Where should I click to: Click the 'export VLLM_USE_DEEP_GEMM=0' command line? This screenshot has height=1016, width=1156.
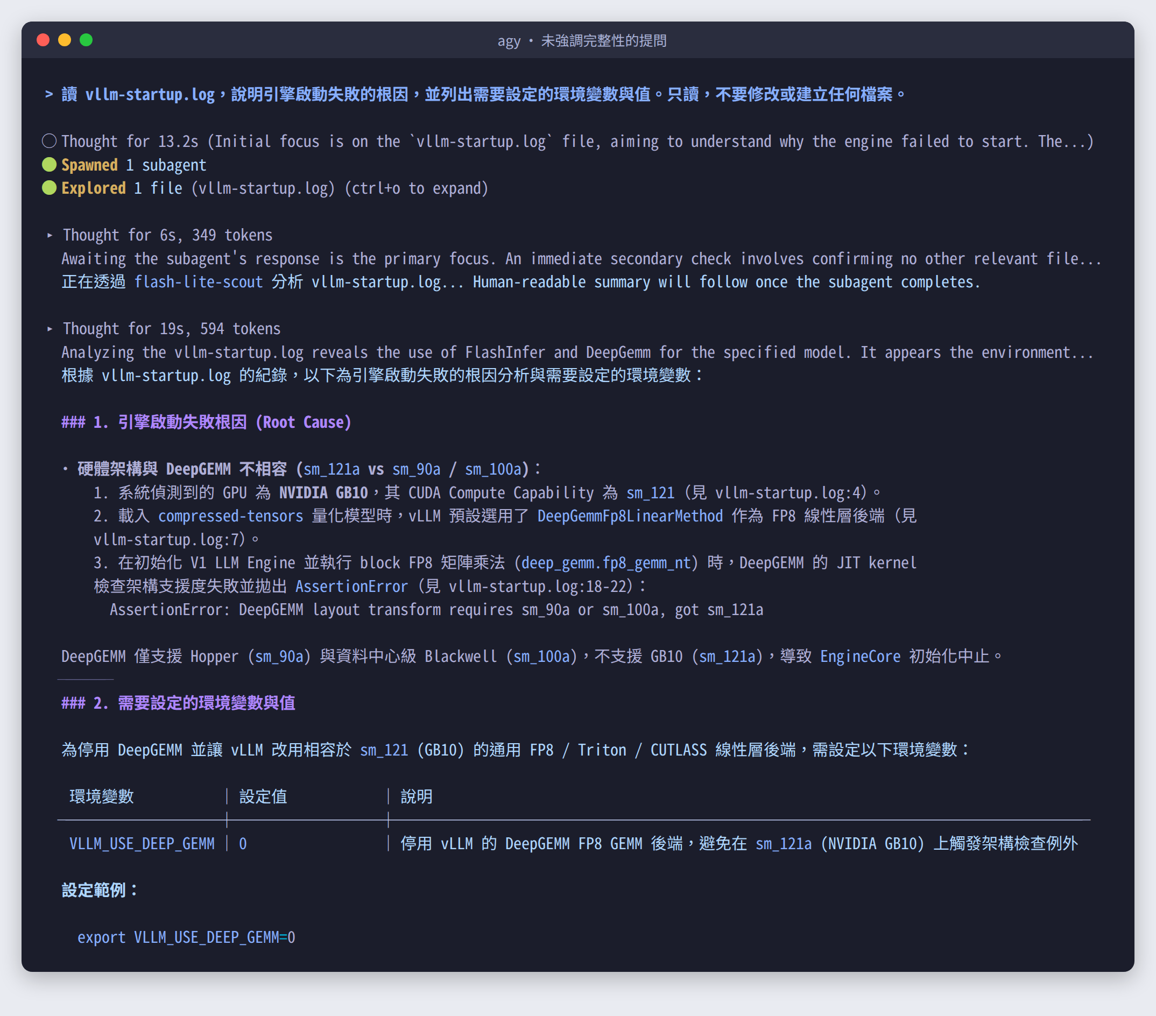pos(186,938)
